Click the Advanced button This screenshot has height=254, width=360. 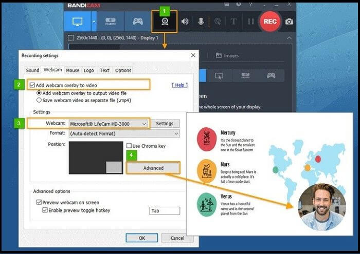tap(153, 168)
